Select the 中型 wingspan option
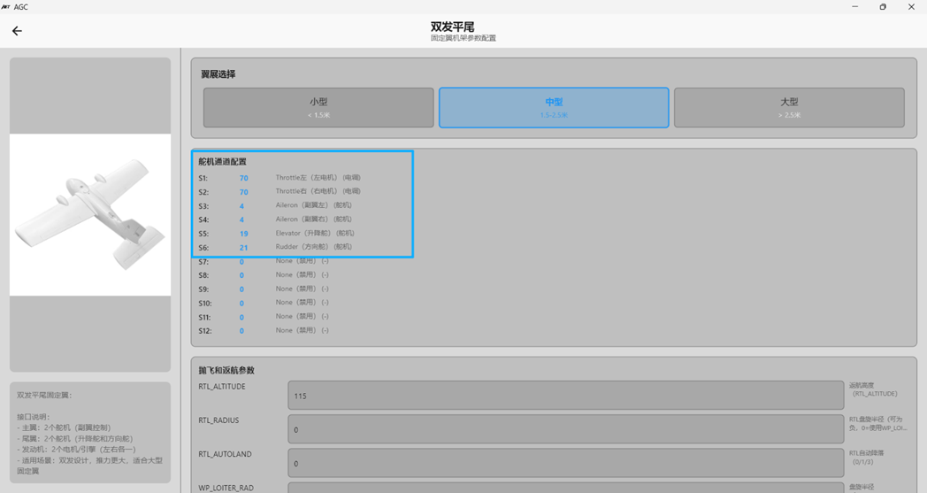The width and height of the screenshot is (927, 493). pyautogui.click(x=554, y=107)
